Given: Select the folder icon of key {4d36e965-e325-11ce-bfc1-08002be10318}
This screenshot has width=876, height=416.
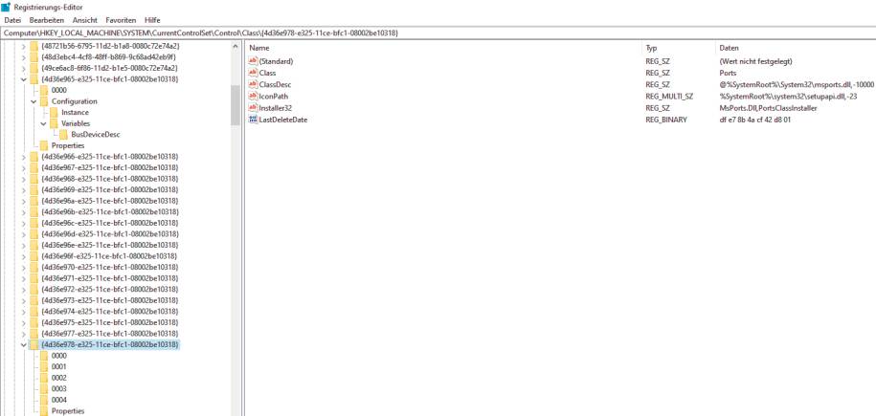Looking at the screenshot, I should (34, 79).
